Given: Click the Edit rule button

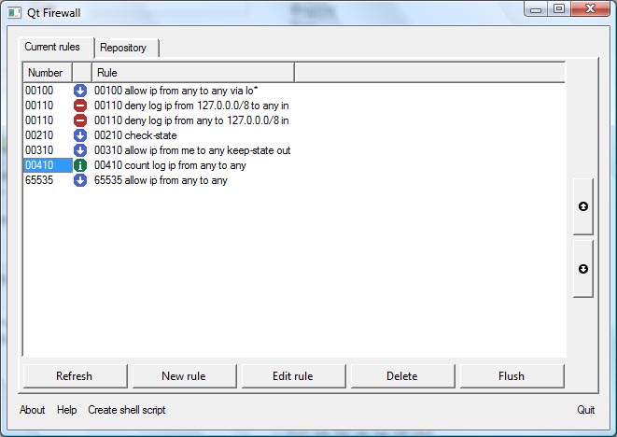Looking at the screenshot, I should (x=293, y=376).
